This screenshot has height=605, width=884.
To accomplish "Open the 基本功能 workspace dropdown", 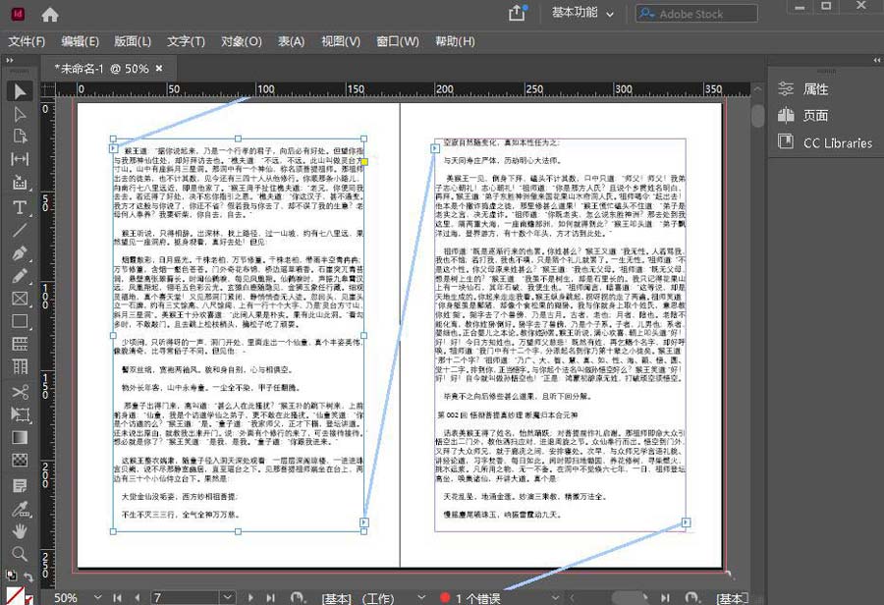I will (581, 13).
